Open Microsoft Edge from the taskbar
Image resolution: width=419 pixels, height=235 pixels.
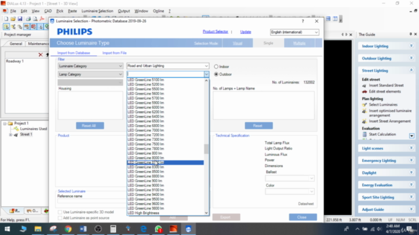(143, 229)
